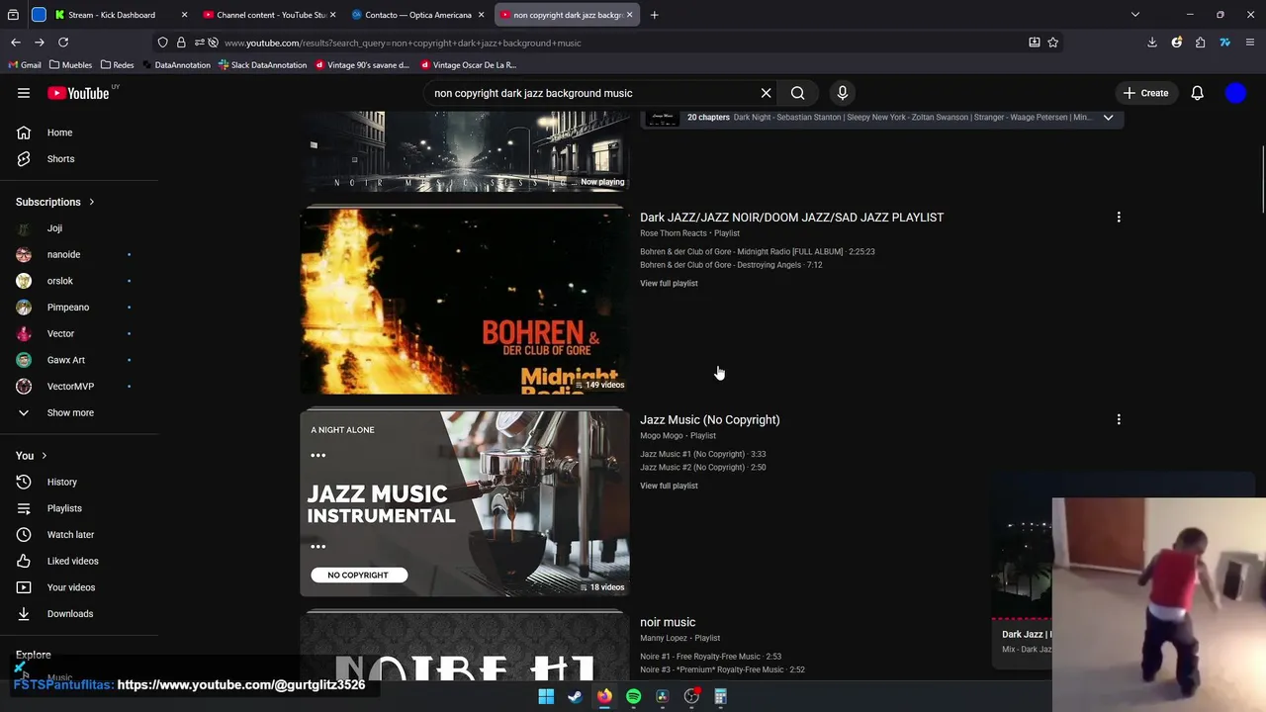Click the magnifier search button
Image resolution: width=1266 pixels, height=712 pixels.
tap(797, 93)
